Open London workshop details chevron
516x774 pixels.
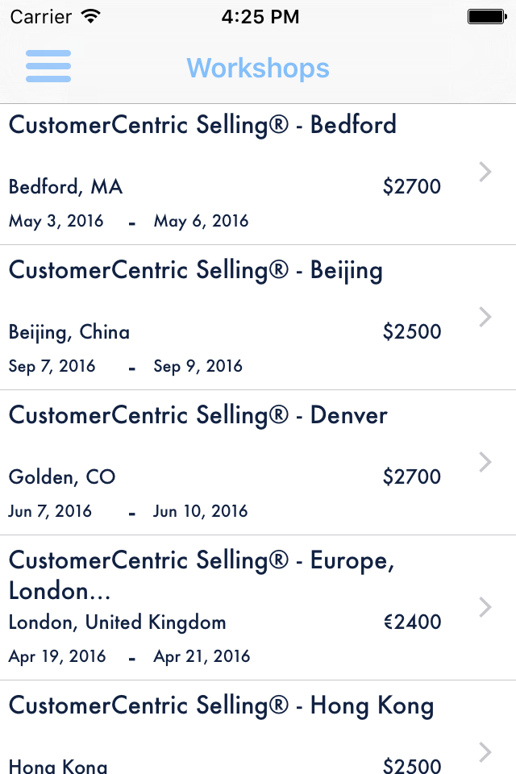click(x=485, y=607)
